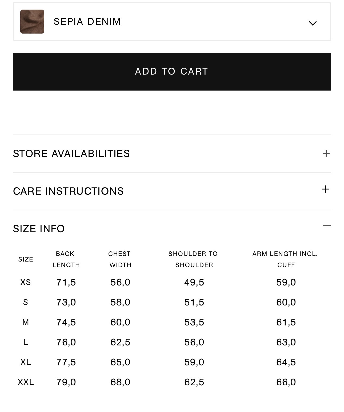The height and width of the screenshot is (412, 344).
Task: Click the Sepia Denim color swatch thumbnail
Action: point(32,22)
